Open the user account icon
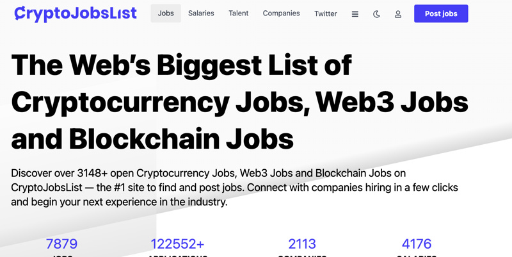Screen dimensions: 512x257 pos(398,13)
